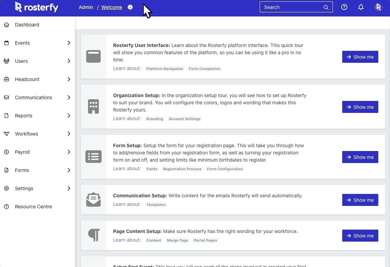
Task: Click the Admin breadcrumb
Action: click(x=86, y=7)
